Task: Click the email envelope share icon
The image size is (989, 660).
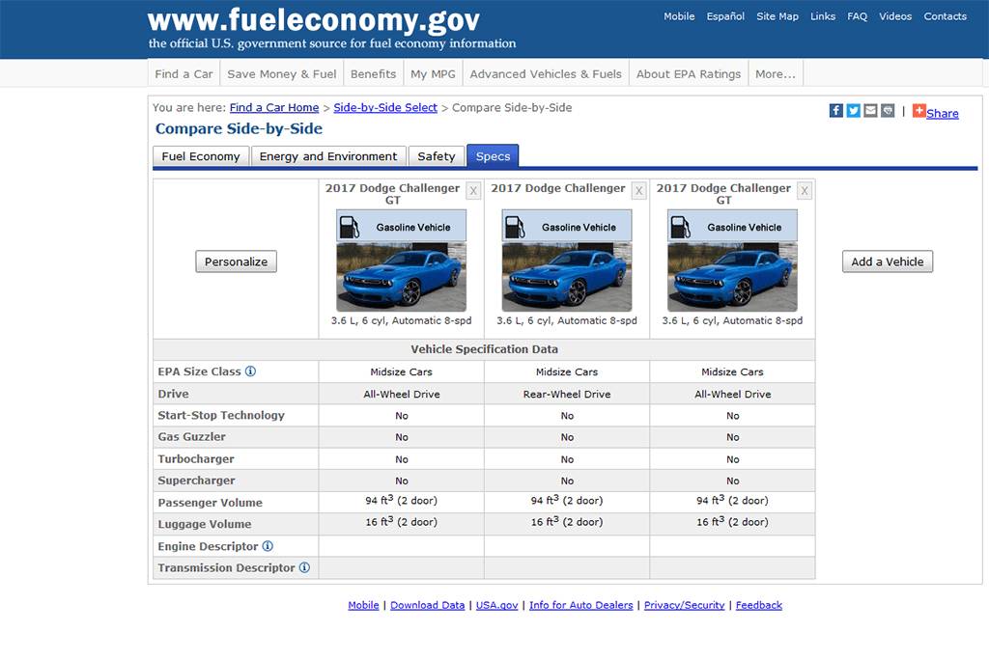Action: (870, 111)
